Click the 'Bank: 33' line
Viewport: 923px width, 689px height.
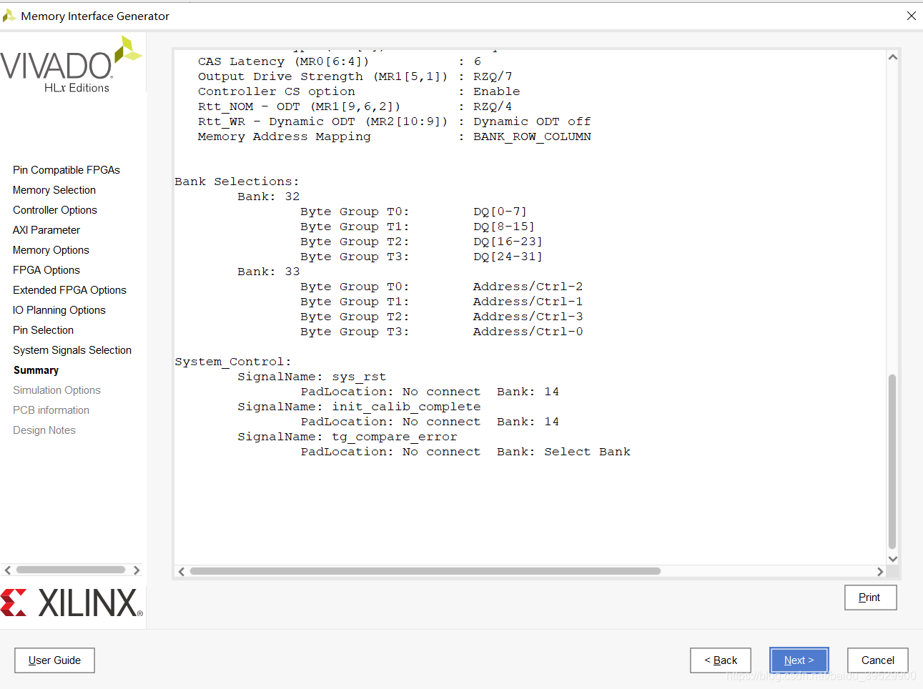point(269,272)
